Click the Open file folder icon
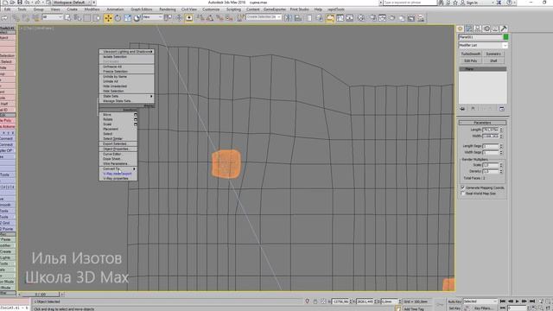 12,3
